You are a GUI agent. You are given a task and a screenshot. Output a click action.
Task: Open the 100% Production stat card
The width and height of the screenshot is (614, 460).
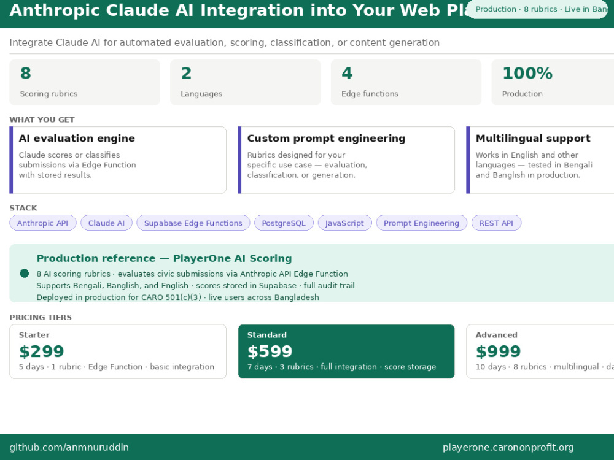(x=553, y=83)
